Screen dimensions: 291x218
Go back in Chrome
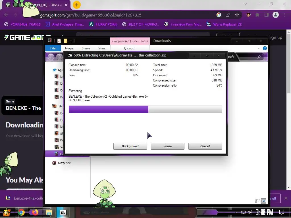(6, 15)
